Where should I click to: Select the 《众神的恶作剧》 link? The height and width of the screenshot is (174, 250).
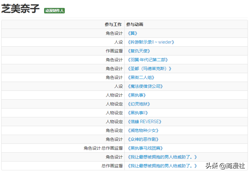pos(143,140)
